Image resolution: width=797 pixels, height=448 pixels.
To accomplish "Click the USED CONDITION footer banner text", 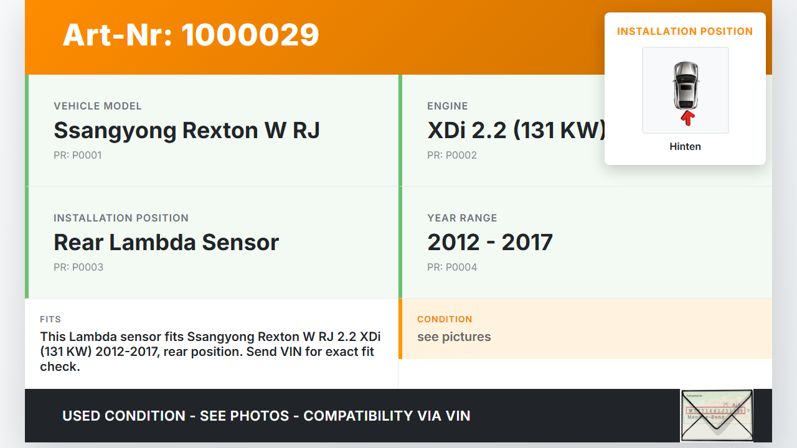I will (266, 416).
